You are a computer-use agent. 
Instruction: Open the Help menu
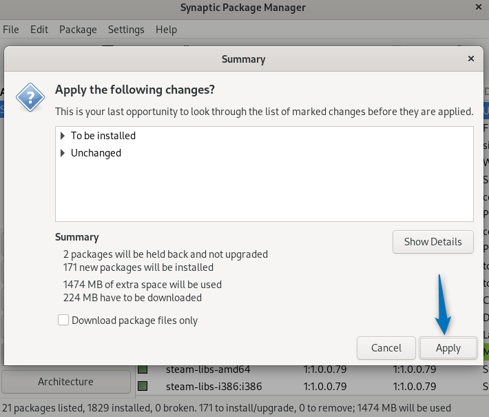click(x=166, y=30)
